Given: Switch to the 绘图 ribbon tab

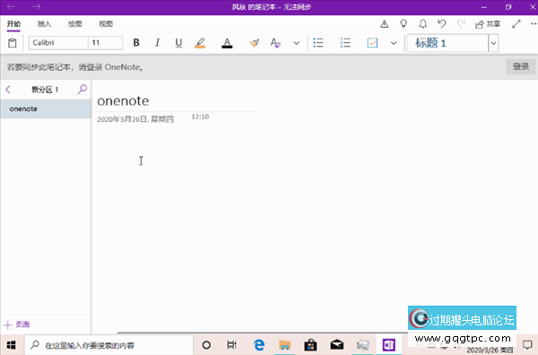Looking at the screenshot, I should point(74,24).
